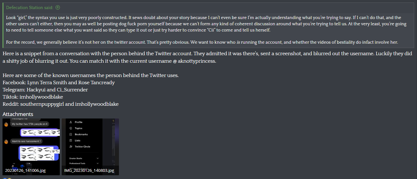Viewport: 417px width, 179px height.
Task: Open the IMG_20230126_140803.jpg attachment thumbnail
Action: tap(90, 147)
